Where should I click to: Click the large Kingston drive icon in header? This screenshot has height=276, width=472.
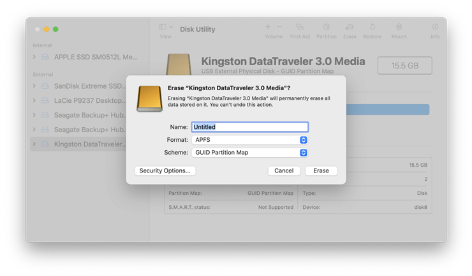(179, 65)
